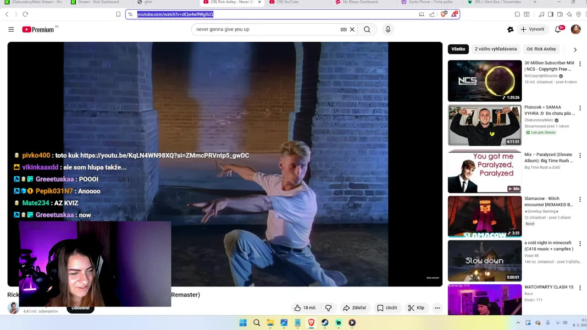Open the NCS 30 Million Subscriber MIX thumbnail
587x330 pixels.
(x=485, y=81)
